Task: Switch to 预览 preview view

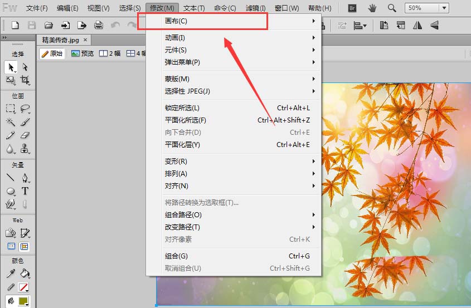Action: 82,53
